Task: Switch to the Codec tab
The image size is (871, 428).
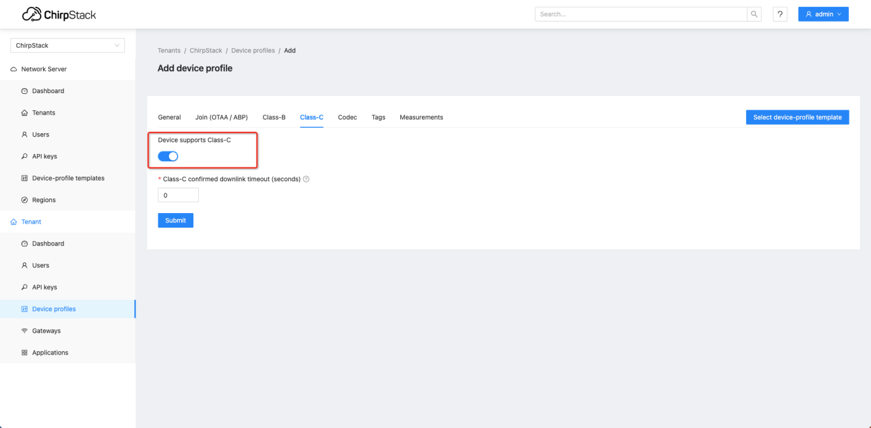Action: [x=347, y=117]
